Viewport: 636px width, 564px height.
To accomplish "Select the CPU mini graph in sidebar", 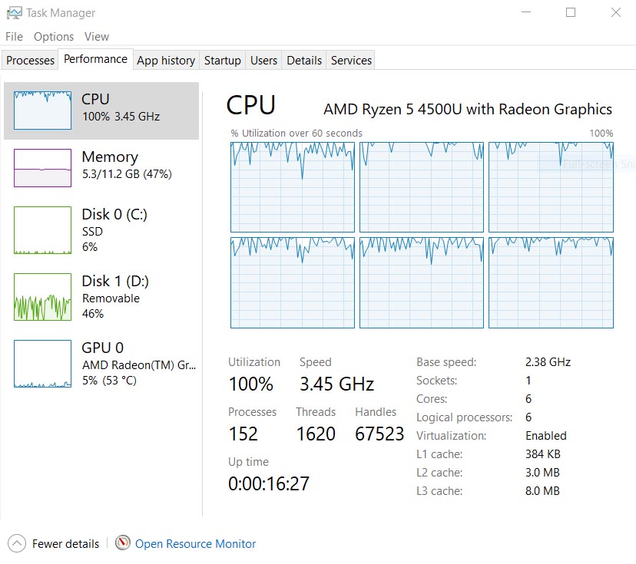I will pos(42,110).
